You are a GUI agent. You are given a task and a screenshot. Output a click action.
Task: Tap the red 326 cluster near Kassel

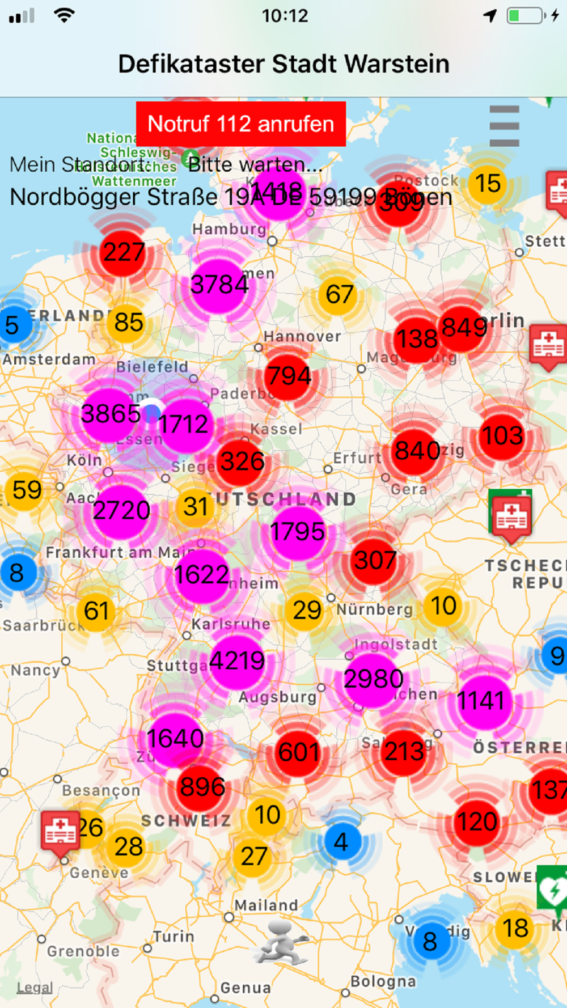pos(242,461)
